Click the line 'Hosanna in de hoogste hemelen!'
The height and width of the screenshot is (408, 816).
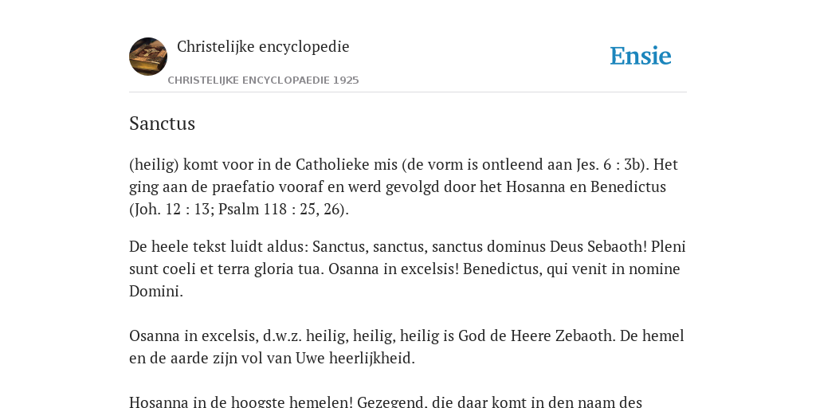tap(241, 402)
